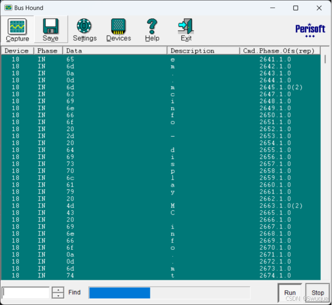Select row 2648.1.0
Viewport: 332px width, 305px height.
click(161, 101)
